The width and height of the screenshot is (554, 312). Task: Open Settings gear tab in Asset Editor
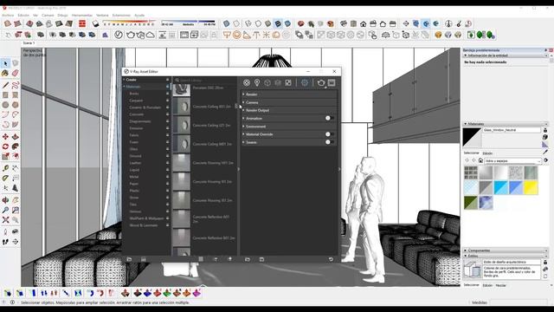coord(305,83)
